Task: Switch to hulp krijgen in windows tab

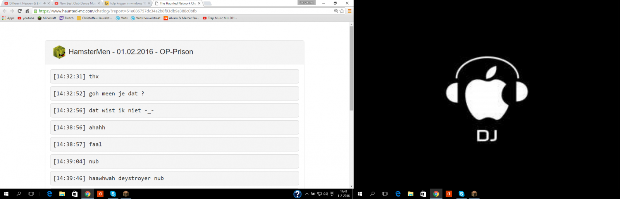Action: coord(126,3)
